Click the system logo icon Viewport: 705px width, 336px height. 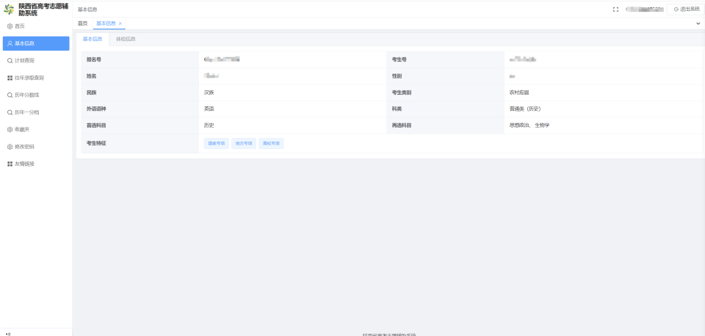9,9
